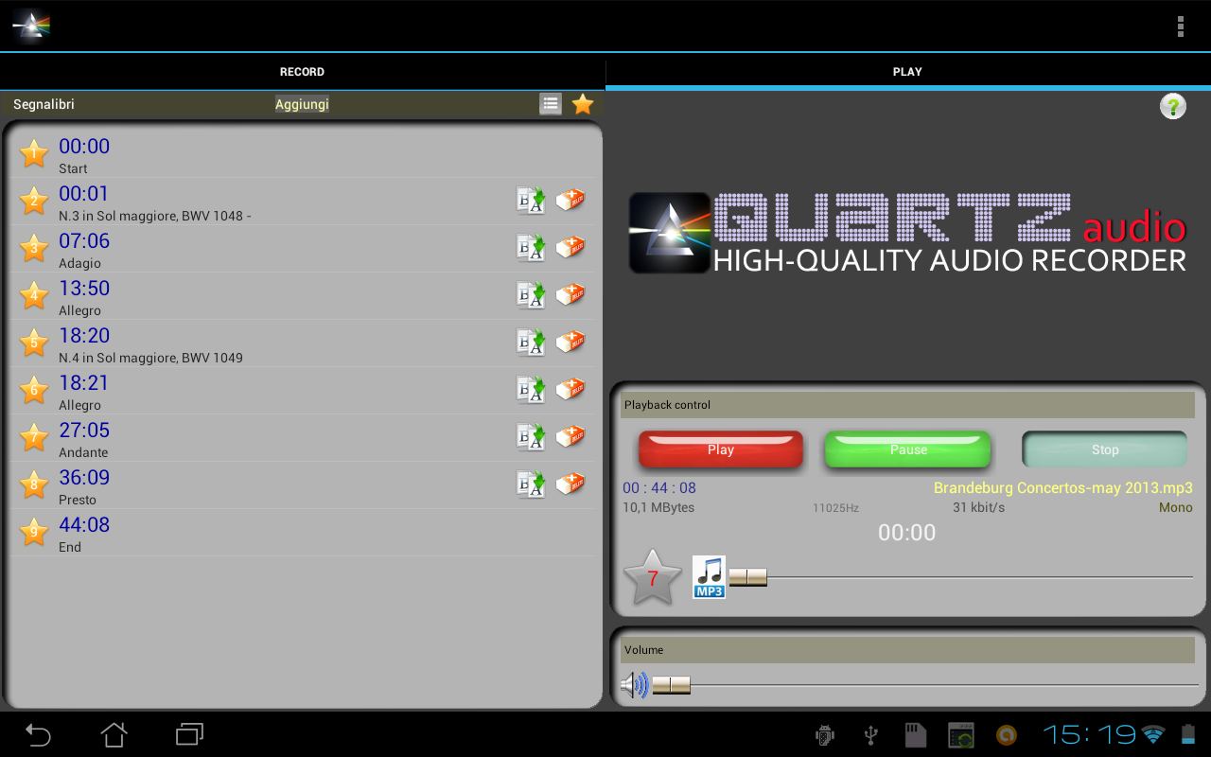Click the volume slider handle
The height and width of the screenshot is (757, 1211).
671,685
